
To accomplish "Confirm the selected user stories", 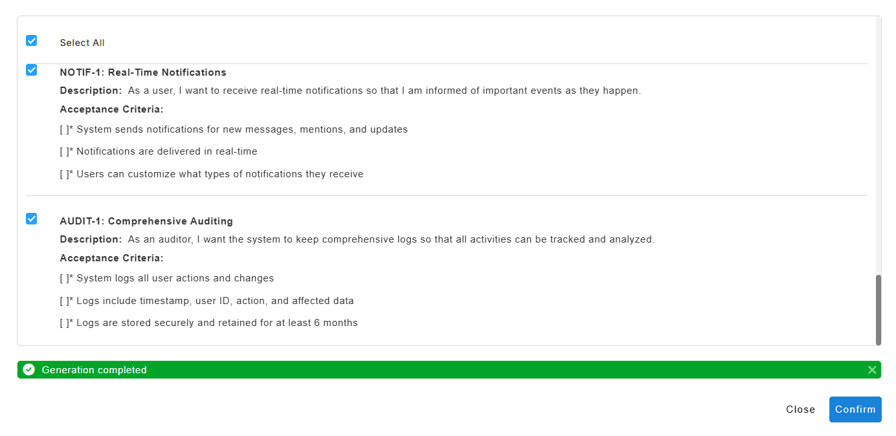I will [x=855, y=409].
